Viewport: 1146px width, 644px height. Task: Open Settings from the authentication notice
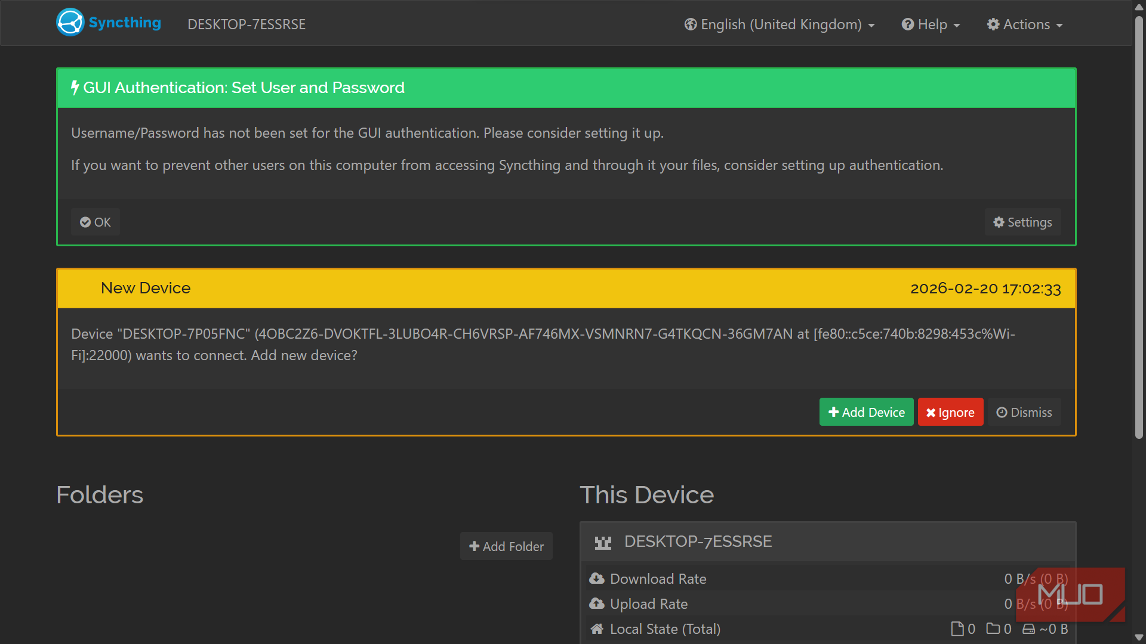[1022, 222]
